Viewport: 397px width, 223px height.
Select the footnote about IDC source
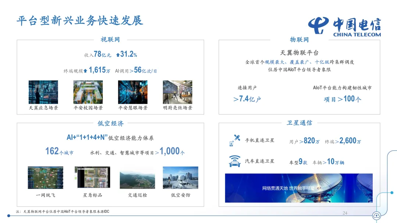(62, 212)
